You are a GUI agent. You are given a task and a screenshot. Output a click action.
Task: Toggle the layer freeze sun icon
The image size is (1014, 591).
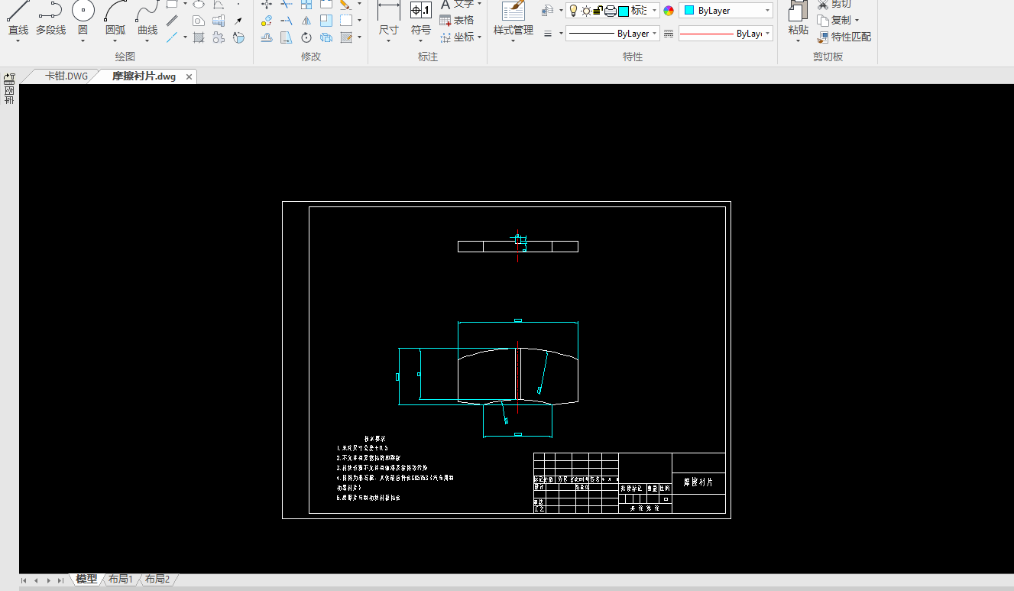coord(586,11)
